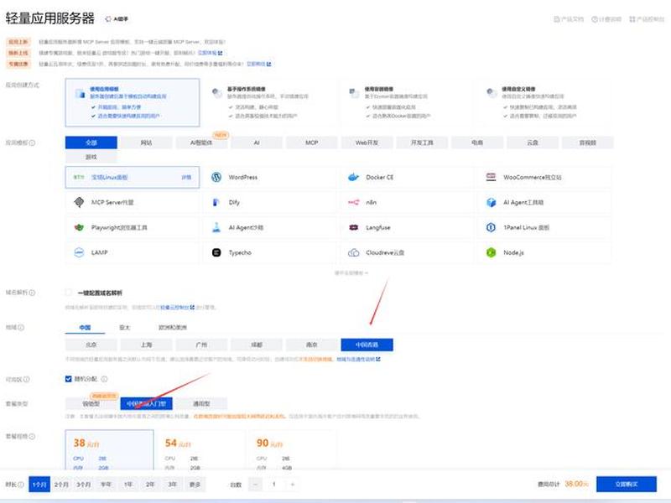Choose the Docker CE whale icon
This screenshot has height=503, width=671.
click(x=353, y=177)
